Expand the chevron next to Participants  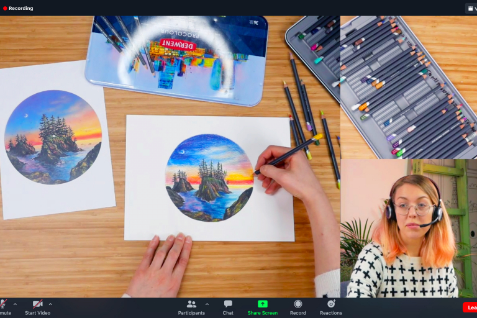207,304
